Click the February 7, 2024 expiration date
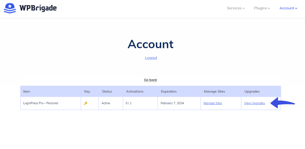The image size is (305, 149). pyautogui.click(x=172, y=103)
